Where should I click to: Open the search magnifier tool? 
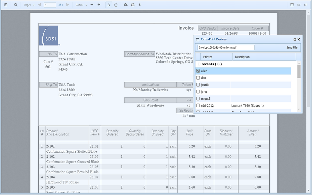tap(16, 5)
